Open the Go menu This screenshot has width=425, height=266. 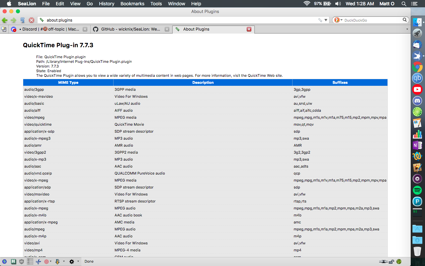point(90,4)
